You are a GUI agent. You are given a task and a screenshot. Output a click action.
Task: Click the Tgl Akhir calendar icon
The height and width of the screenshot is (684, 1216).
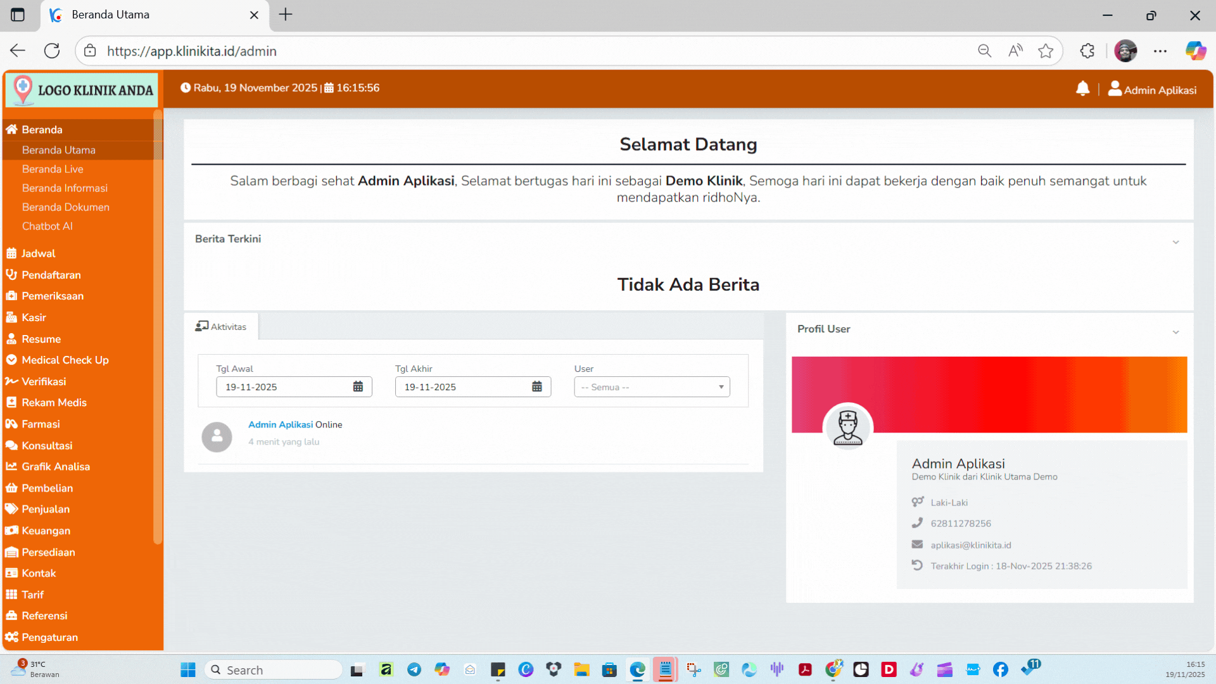click(x=536, y=387)
